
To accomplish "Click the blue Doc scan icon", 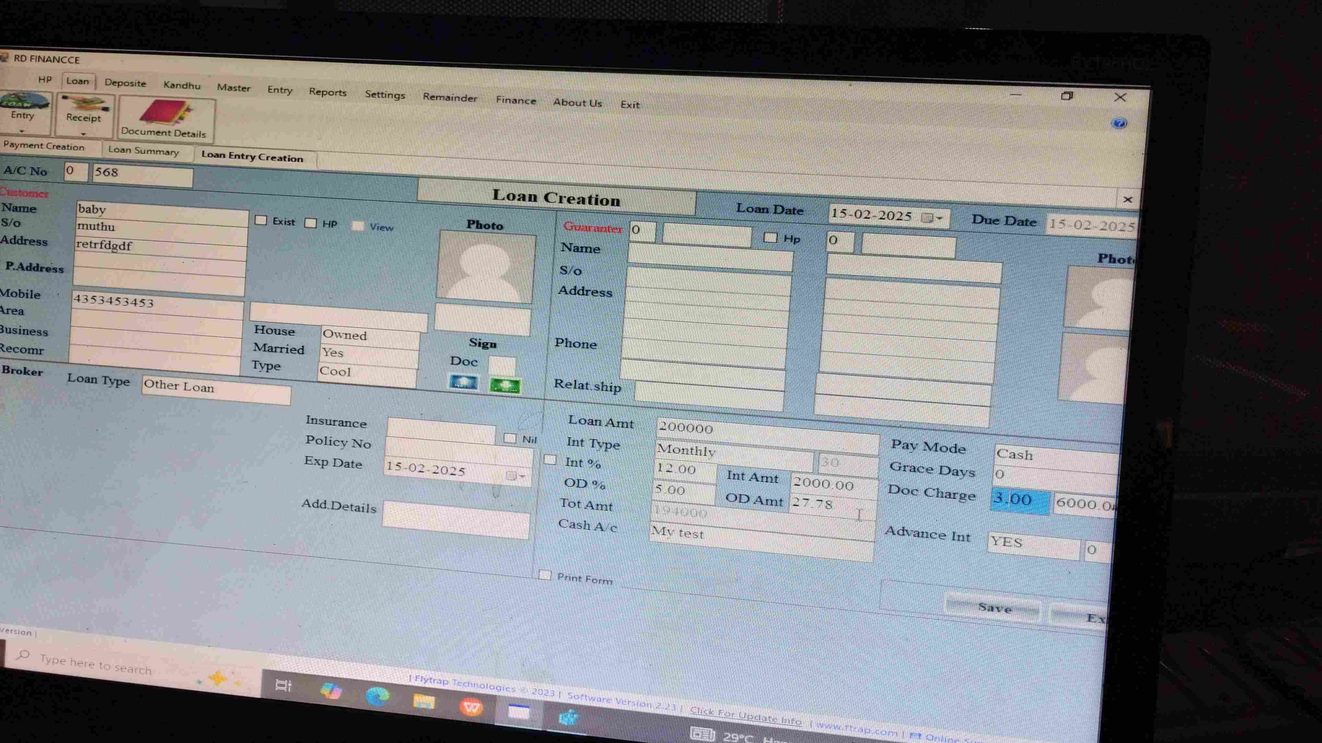I will 463,382.
